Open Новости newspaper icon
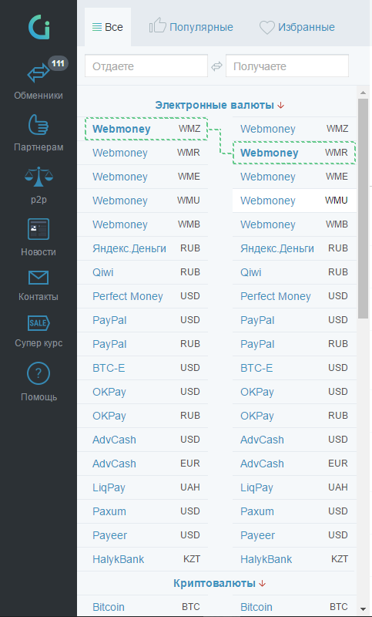The width and height of the screenshot is (372, 617). [x=39, y=229]
